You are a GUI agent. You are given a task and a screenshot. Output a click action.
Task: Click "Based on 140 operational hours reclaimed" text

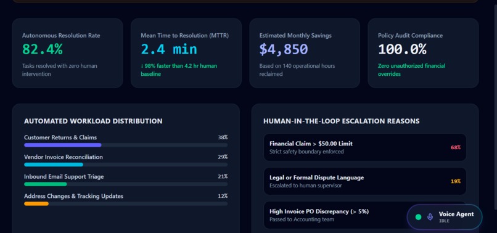297,70
